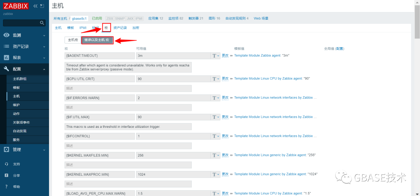Open the 管理 gear icon
This screenshot has height=196, width=420.
(7, 150)
